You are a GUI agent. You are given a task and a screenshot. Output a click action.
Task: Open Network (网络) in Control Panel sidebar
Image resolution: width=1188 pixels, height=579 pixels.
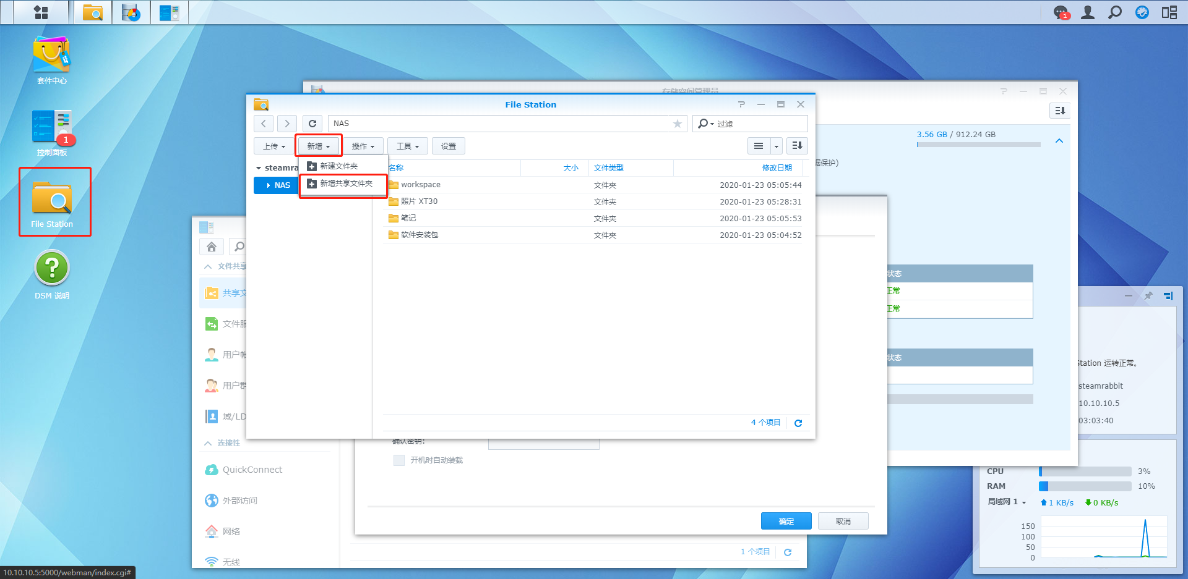point(223,531)
